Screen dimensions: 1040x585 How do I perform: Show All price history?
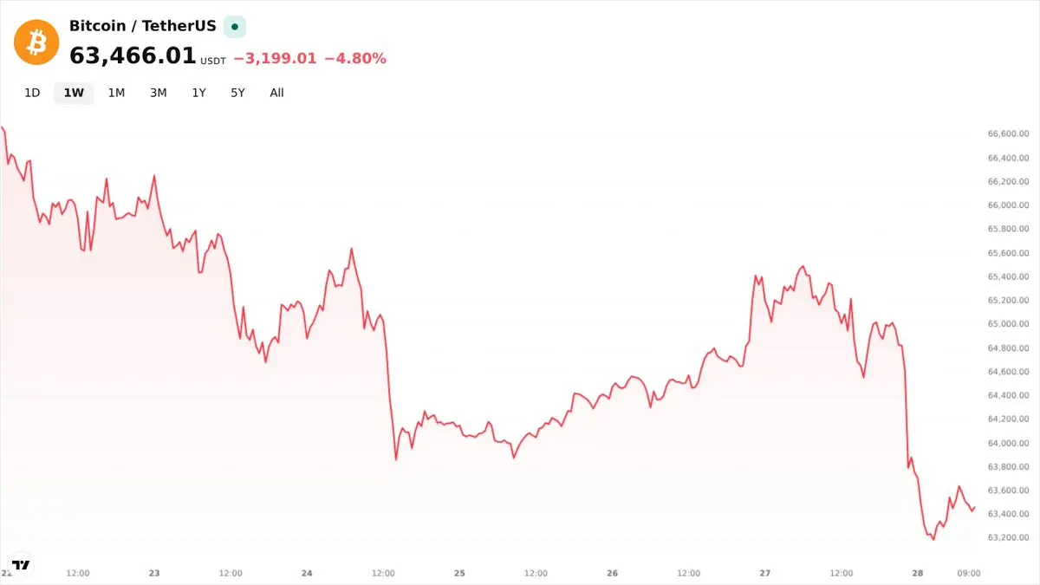click(x=276, y=93)
